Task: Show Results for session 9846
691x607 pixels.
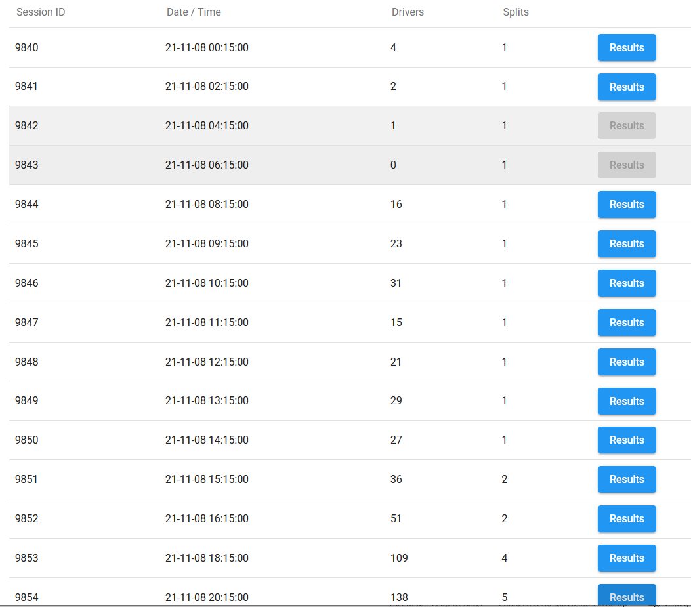Action: pos(626,283)
